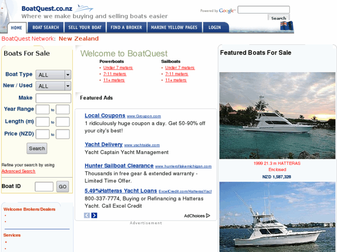Viewport: 337px width, 252px height.
Task: Open the AdChoices icon
Action: coord(208,215)
